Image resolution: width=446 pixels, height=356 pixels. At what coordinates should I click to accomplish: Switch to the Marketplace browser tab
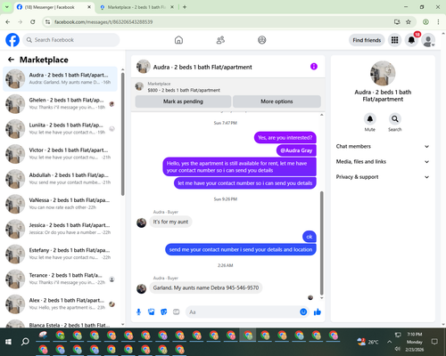pos(136,7)
